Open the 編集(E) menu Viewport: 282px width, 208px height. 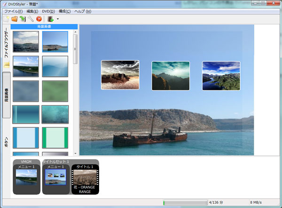point(33,11)
